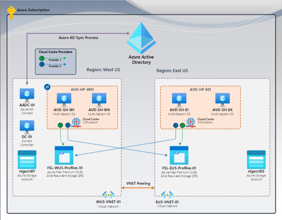Select the AADC-01 Azure AD Connect VM icon
This screenshot has height=220, width=282.
point(27,95)
